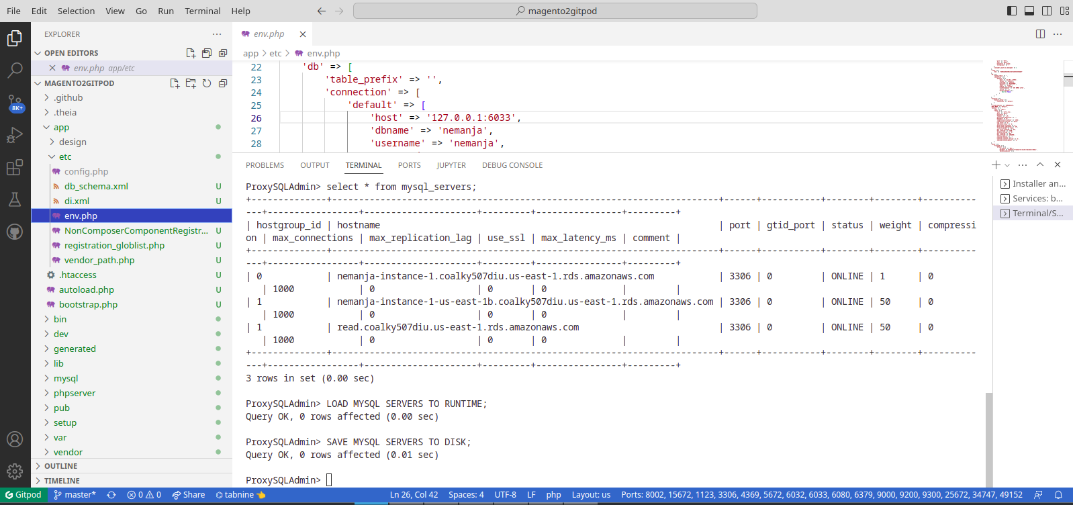The image size is (1073, 505).
Task: Open the Extensions view
Action: point(15,167)
